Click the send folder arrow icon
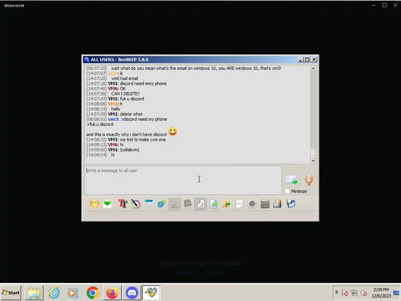This screenshot has height=301, width=401. 226,204
